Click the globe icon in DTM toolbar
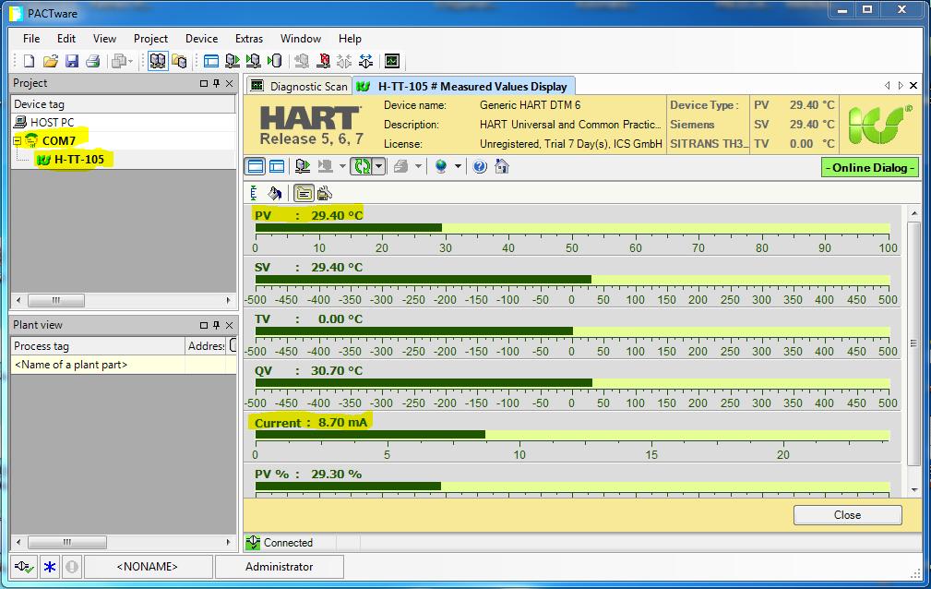 click(441, 166)
